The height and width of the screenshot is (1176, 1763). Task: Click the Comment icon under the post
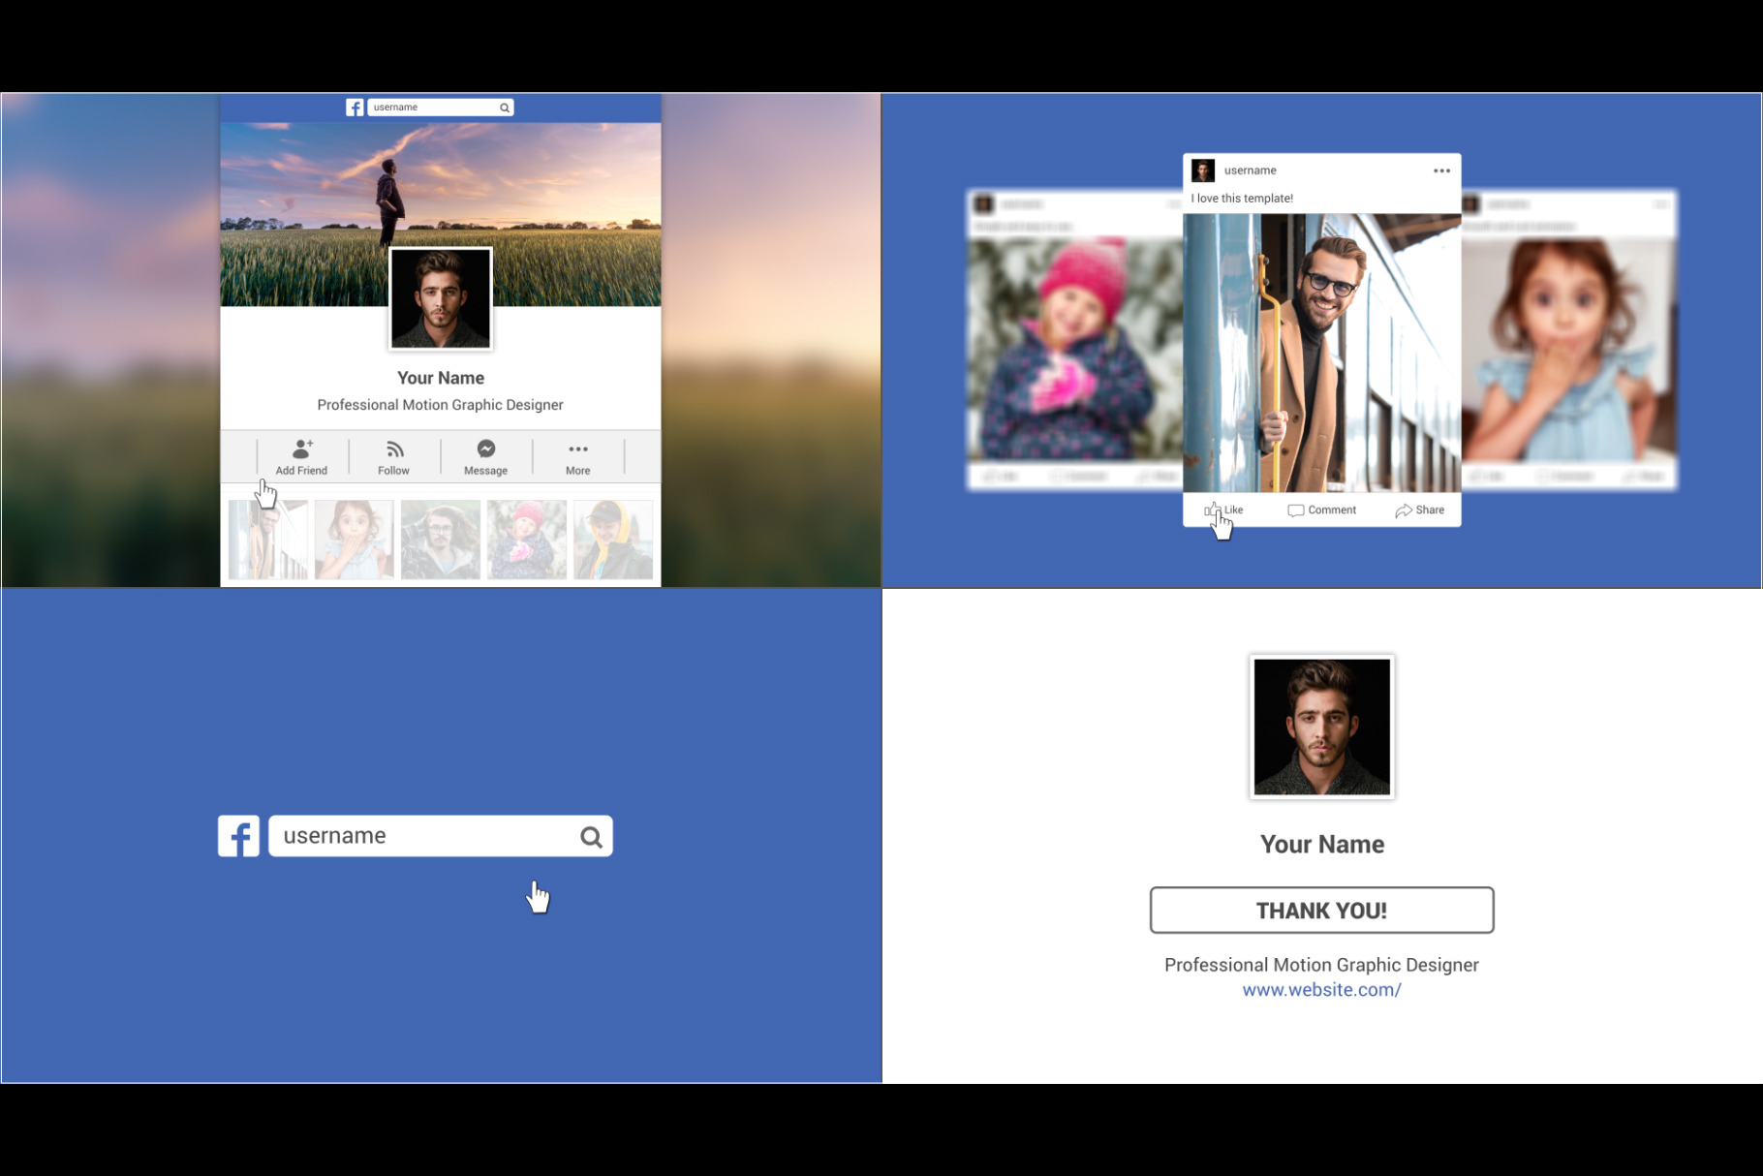coord(1295,511)
